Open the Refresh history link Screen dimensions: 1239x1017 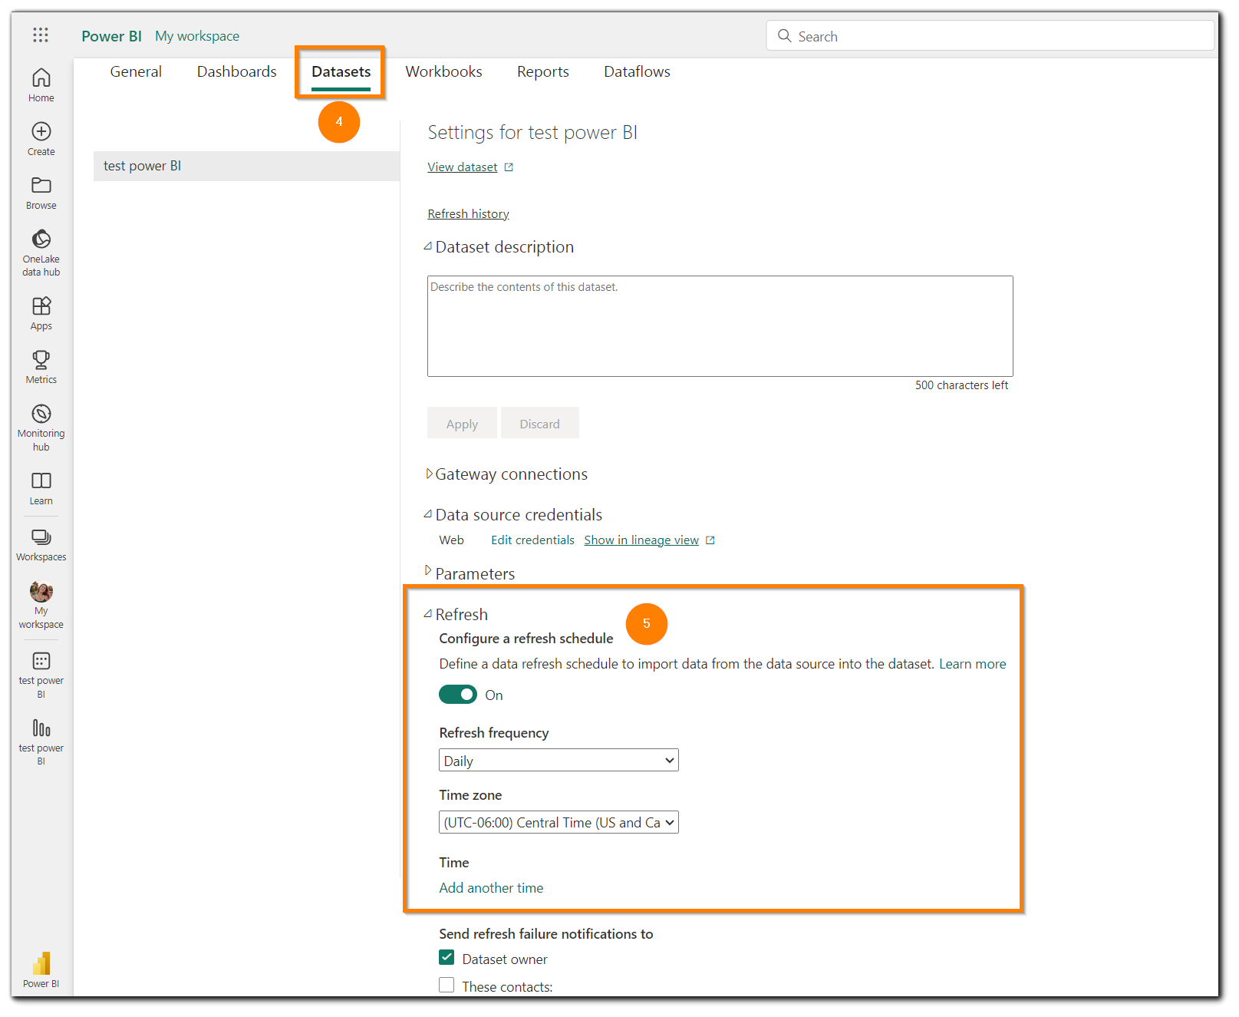468,214
